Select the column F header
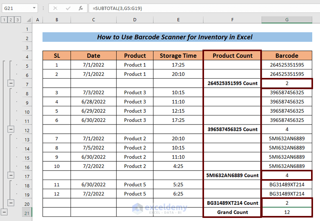The height and width of the screenshot is (221, 320). point(232,20)
